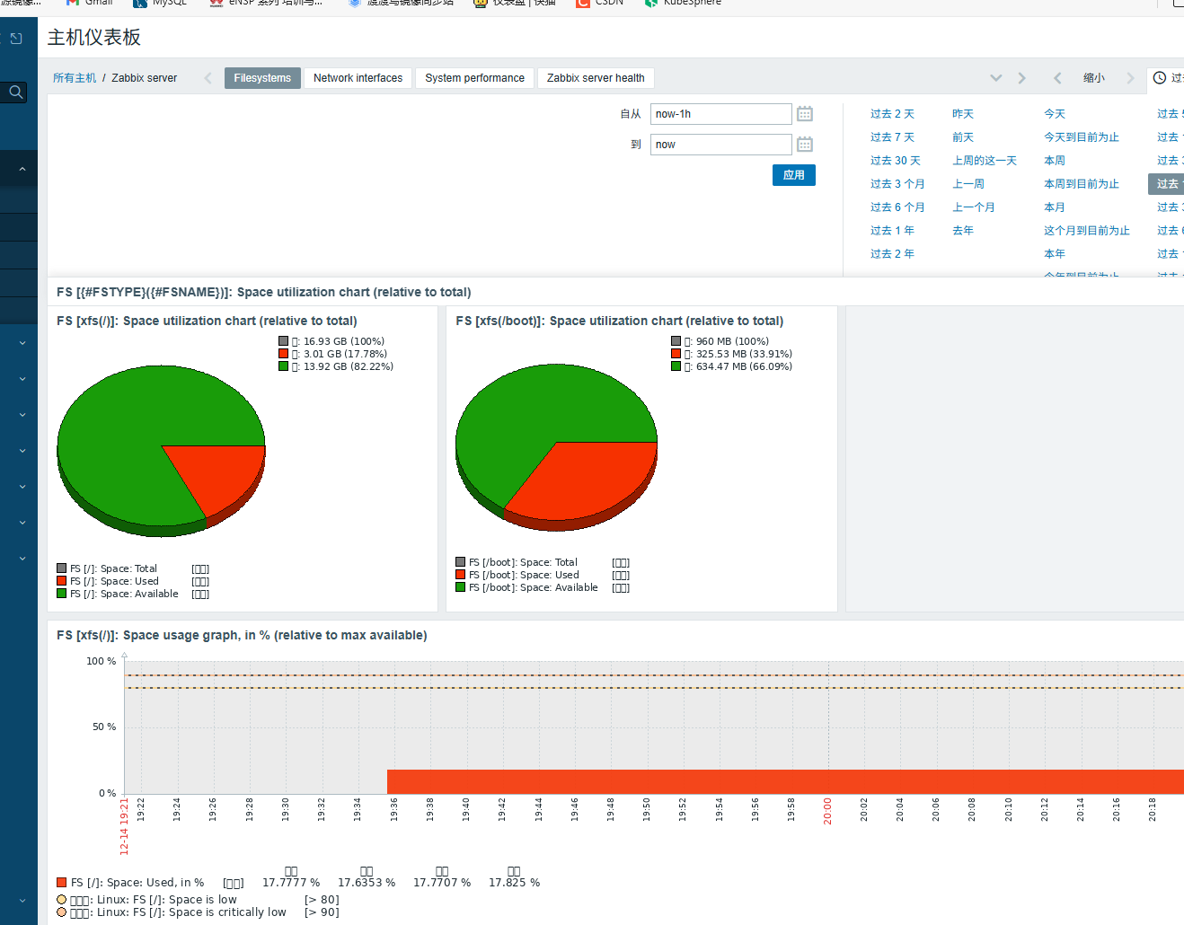Open the KubeSphere bookmark
Screen dimensions: 1184x925
[x=684, y=3]
